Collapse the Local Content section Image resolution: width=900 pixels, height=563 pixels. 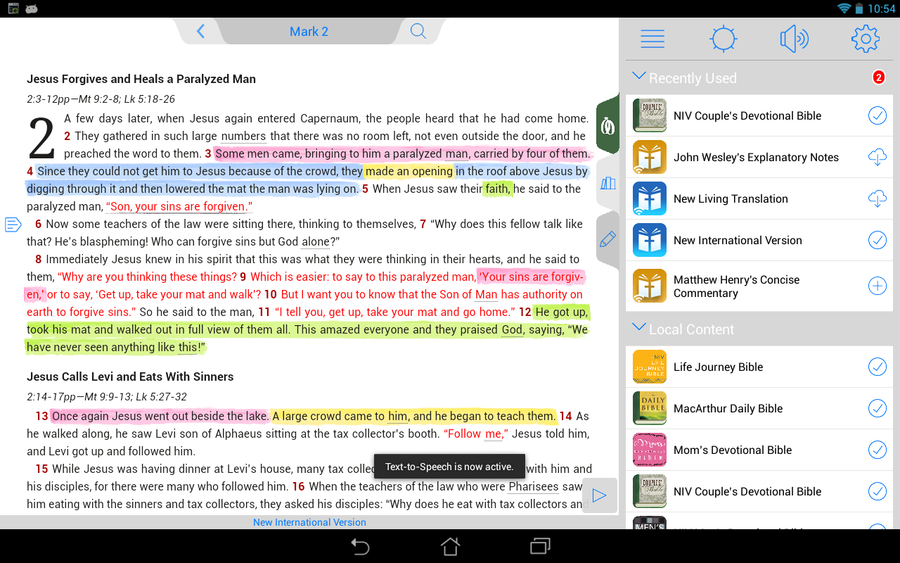tap(639, 327)
